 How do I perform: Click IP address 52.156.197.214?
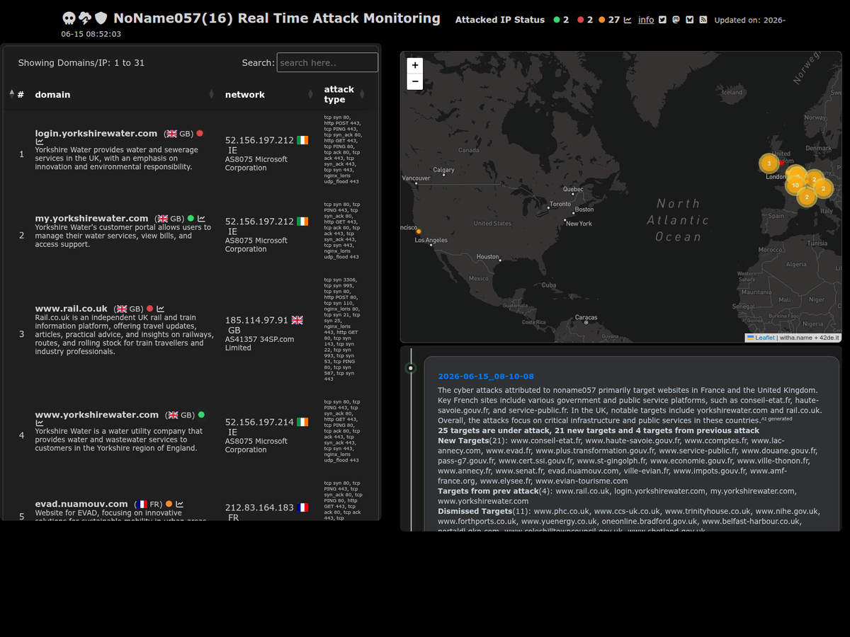(x=259, y=422)
